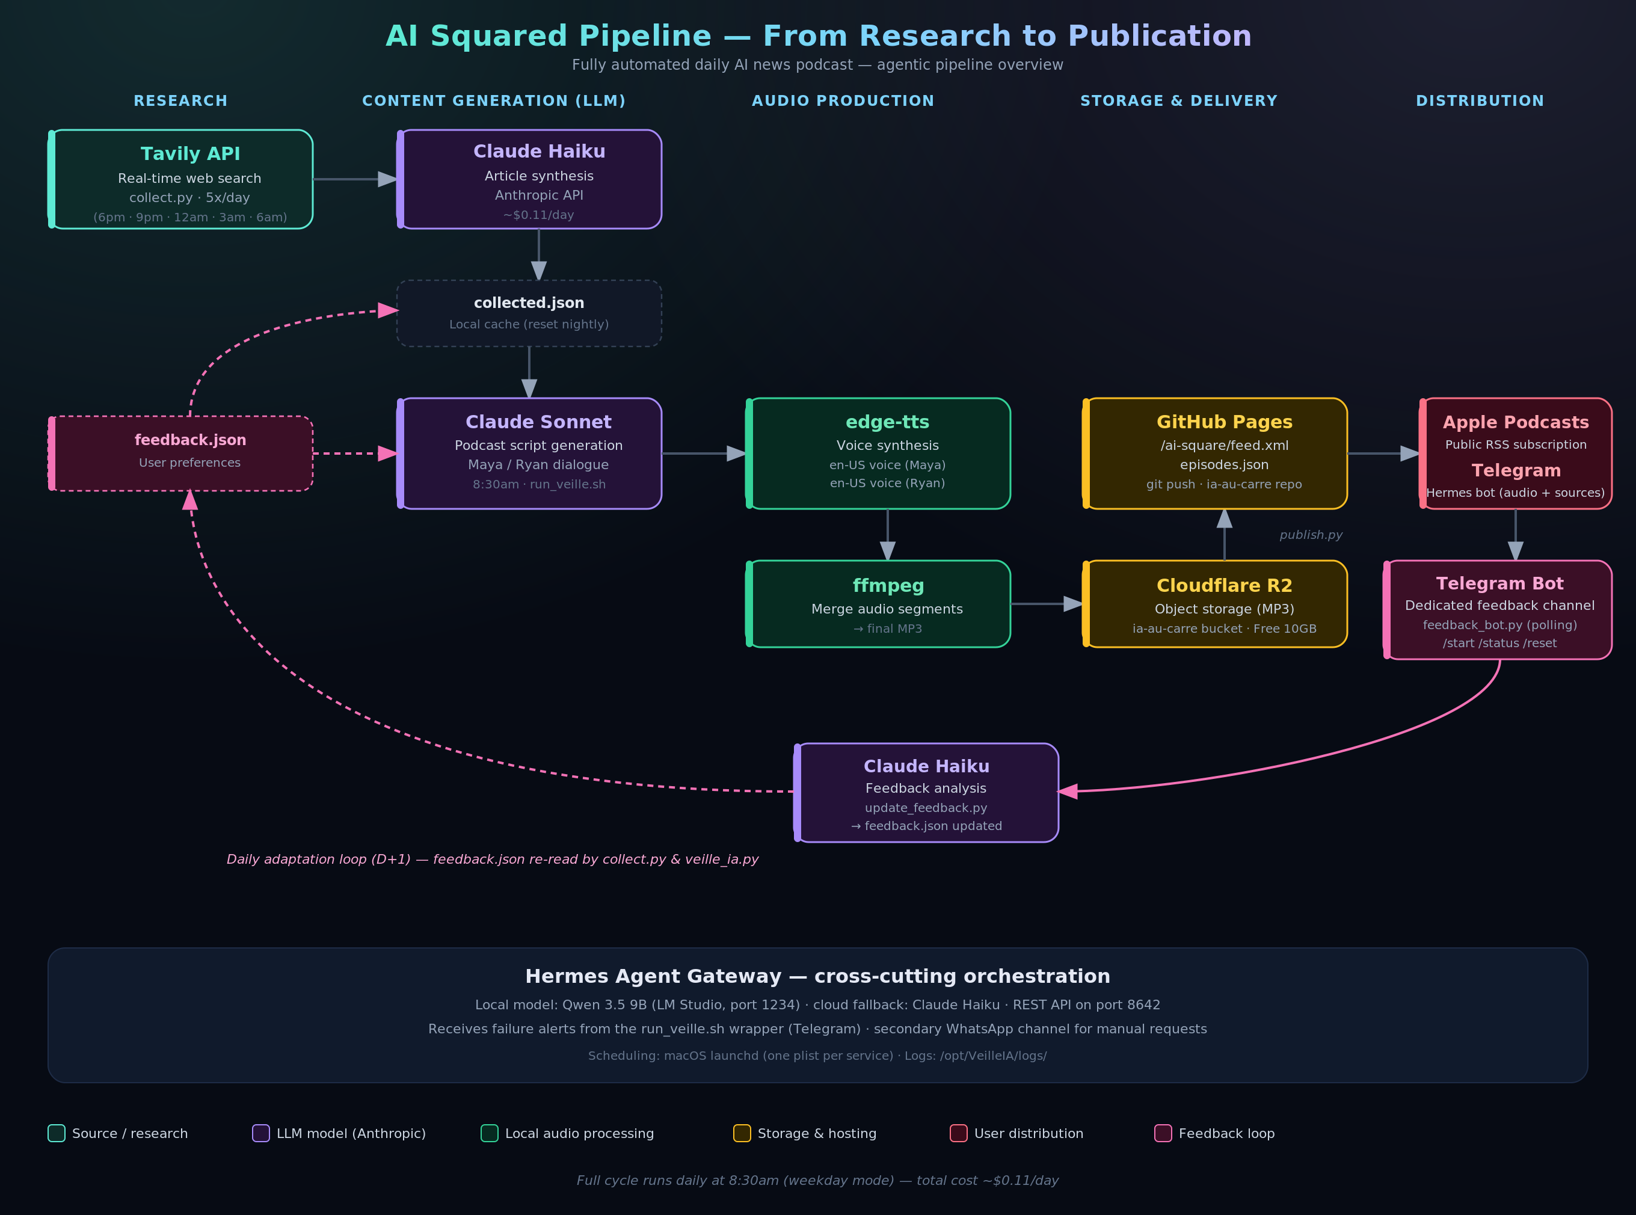Viewport: 1636px width, 1215px height.
Task: Click the Daily adaptation loop caption
Action: coord(493,859)
